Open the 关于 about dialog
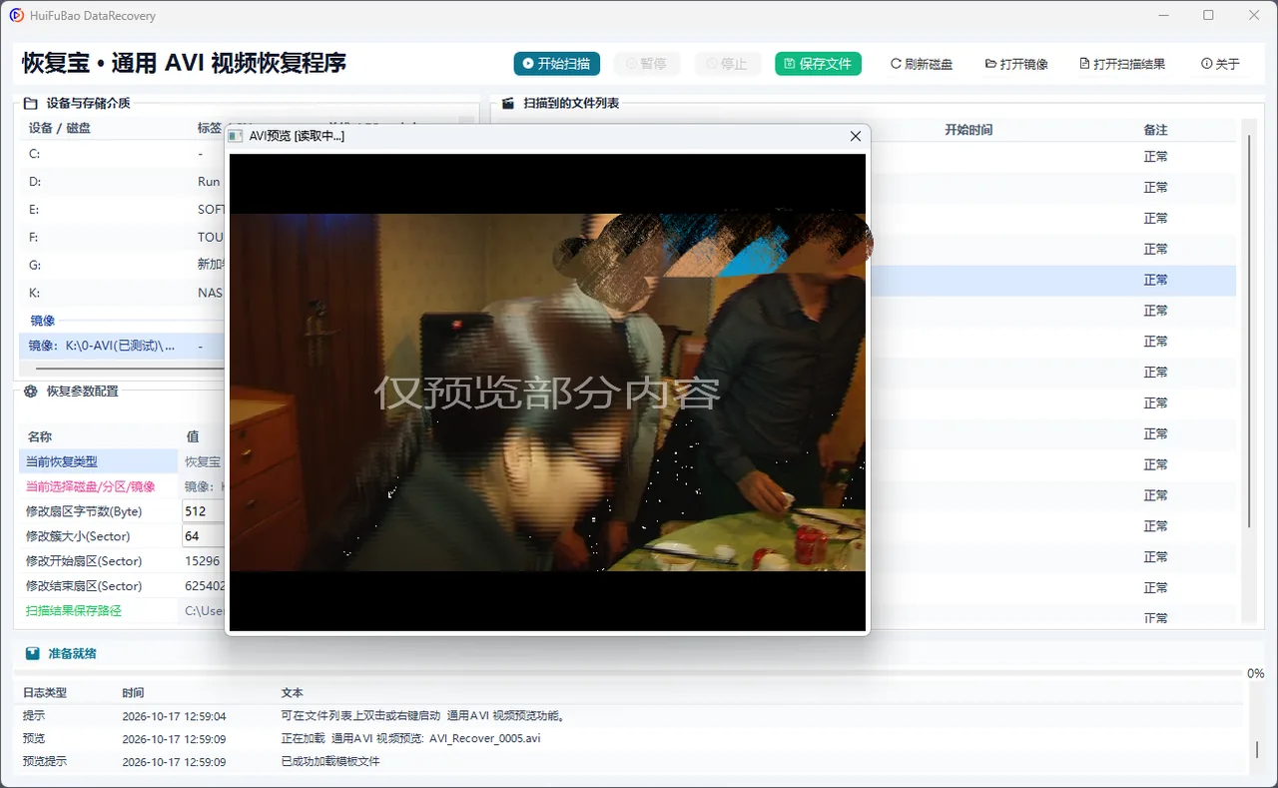The width and height of the screenshot is (1278, 788). click(1220, 64)
